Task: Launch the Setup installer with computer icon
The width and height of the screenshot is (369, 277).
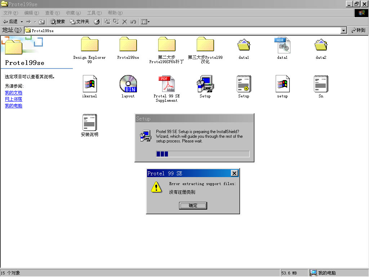Action: point(205,84)
